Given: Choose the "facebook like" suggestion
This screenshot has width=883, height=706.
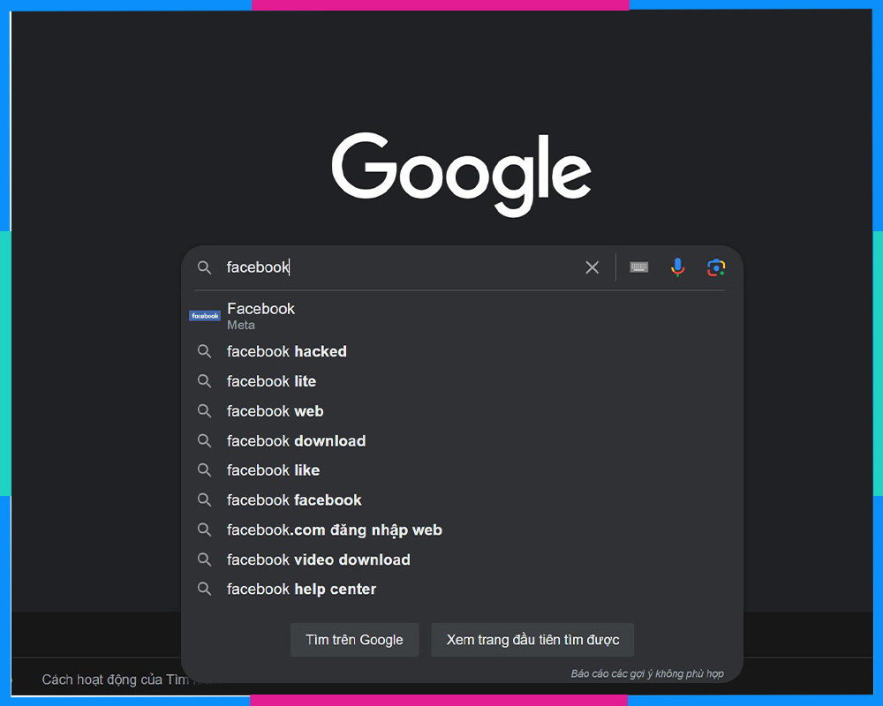Looking at the screenshot, I should [462, 470].
